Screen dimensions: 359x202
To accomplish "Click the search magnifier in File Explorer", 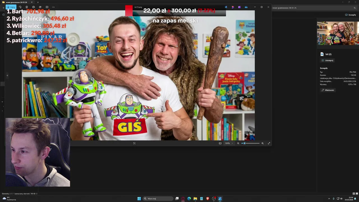I will point(355,8).
